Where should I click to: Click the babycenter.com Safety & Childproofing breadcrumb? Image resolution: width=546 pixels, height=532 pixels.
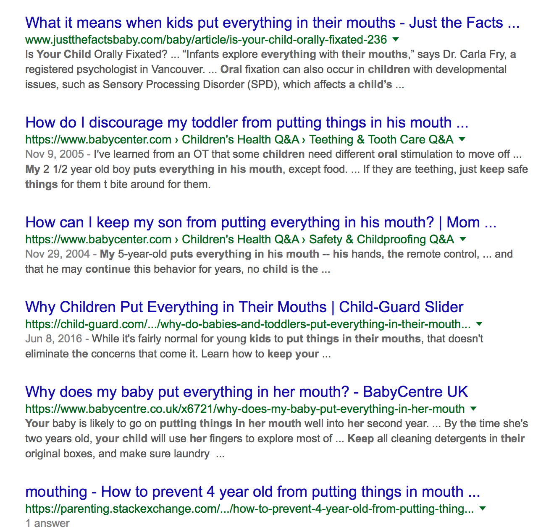(382, 239)
